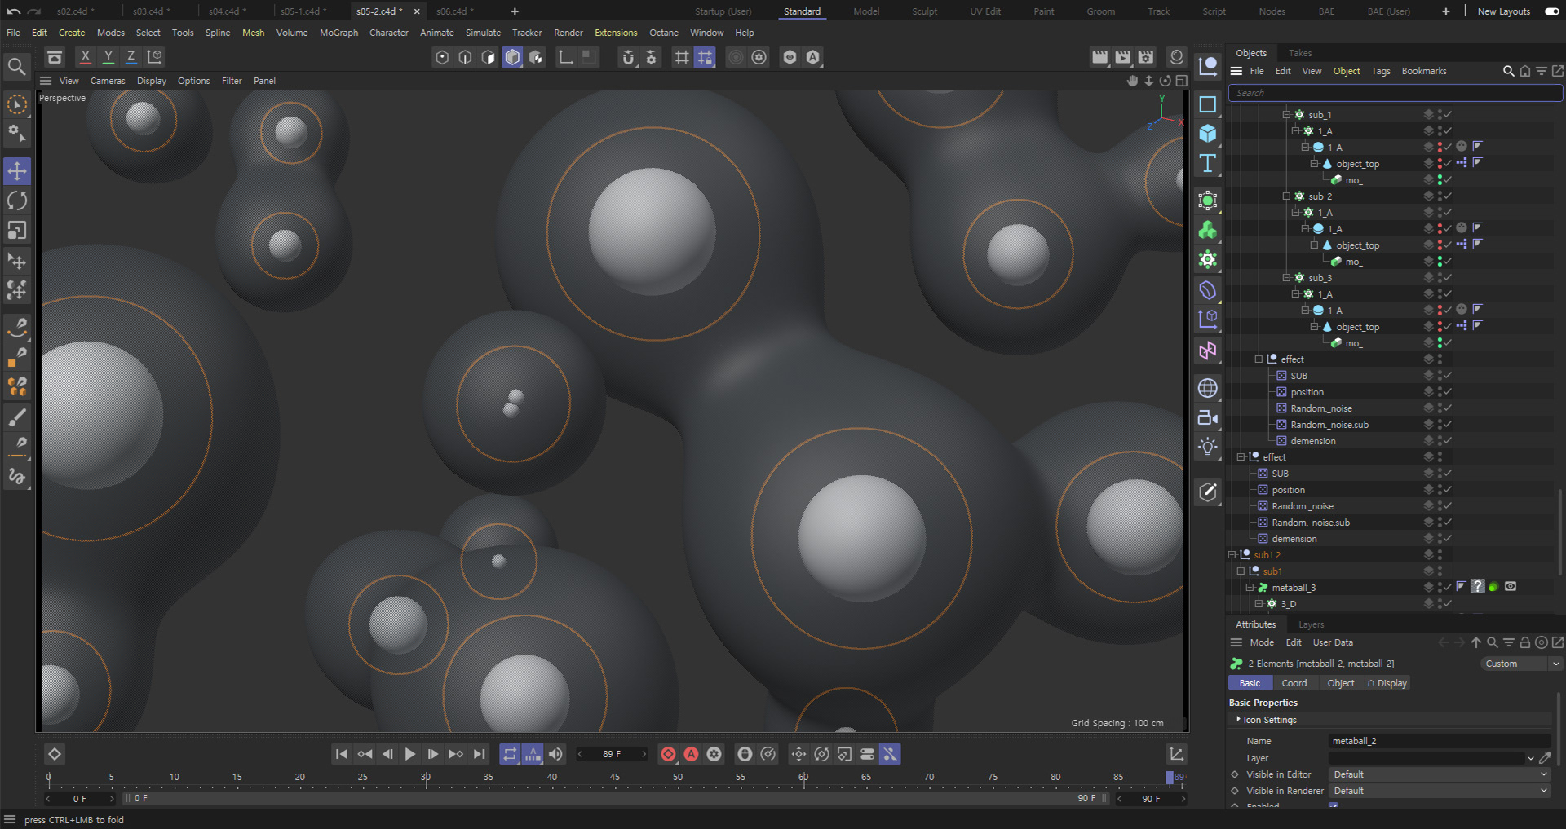Viewport: 1566px width, 829px height.
Task: Click Record Active Objects keyframe button
Action: tap(668, 754)
